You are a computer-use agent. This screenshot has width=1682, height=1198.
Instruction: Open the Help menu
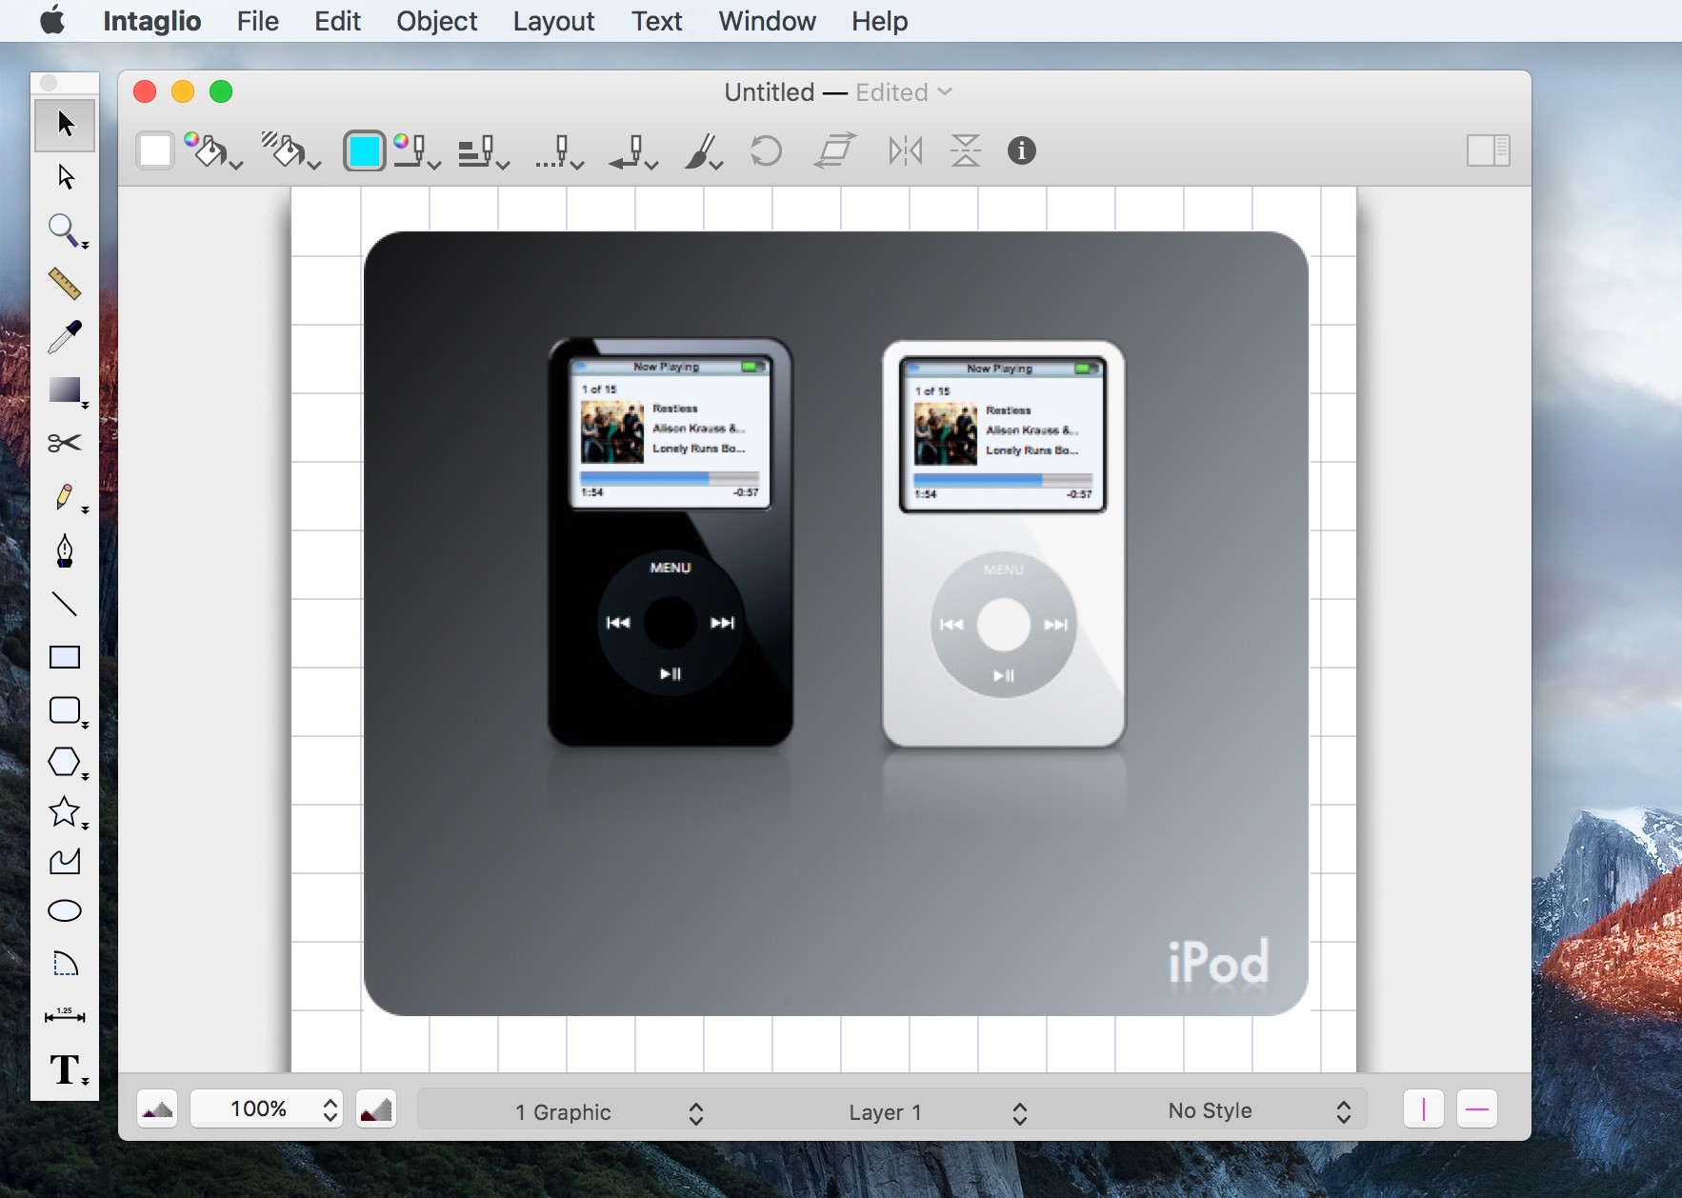click(880, 21)
